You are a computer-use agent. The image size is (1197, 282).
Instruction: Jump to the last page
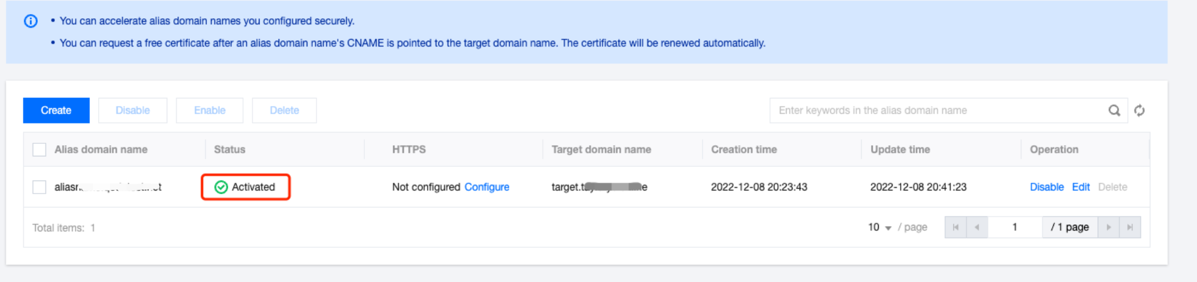coord(1130,227)
